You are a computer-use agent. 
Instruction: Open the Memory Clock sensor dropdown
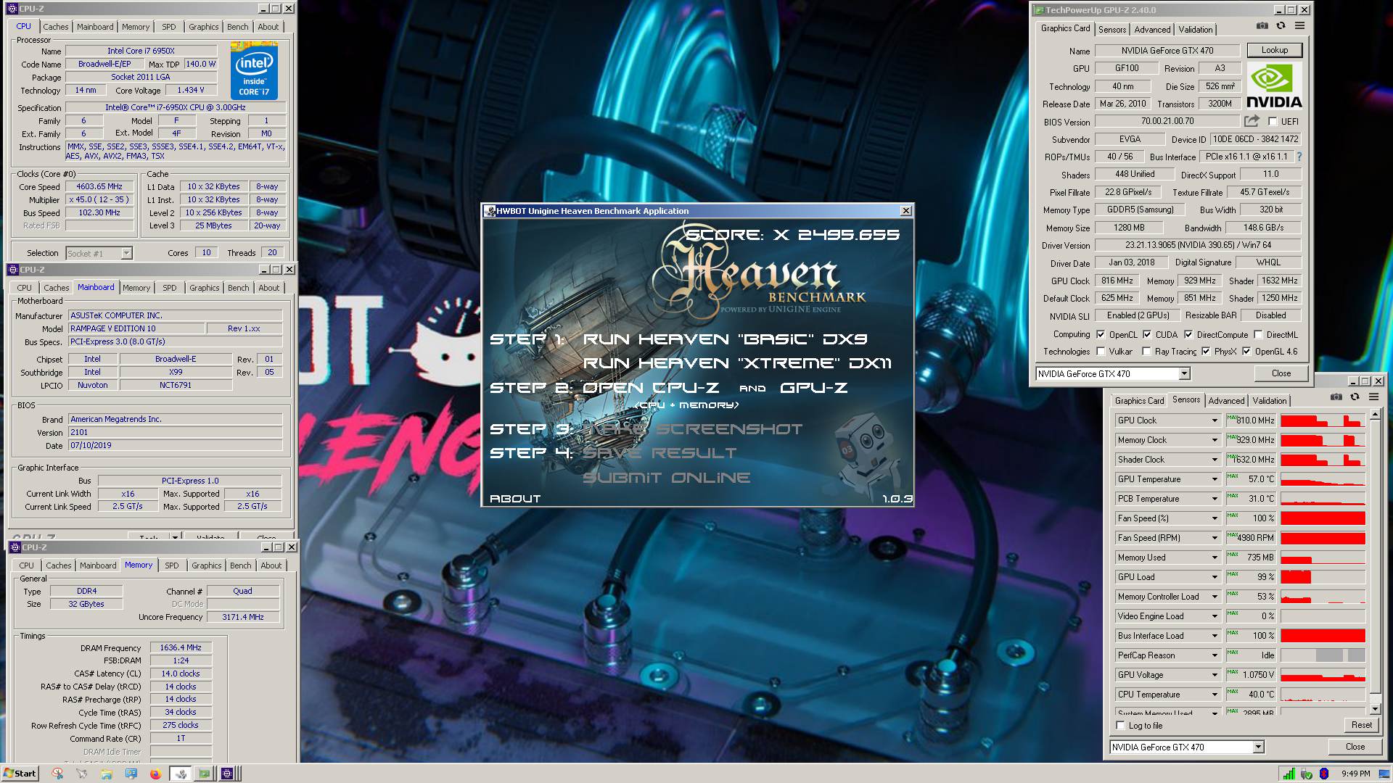(1215, 440)
